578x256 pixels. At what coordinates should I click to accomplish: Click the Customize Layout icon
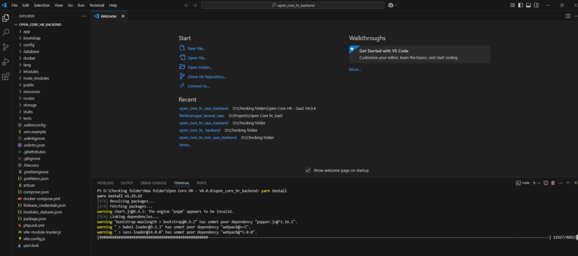pos(513,5)
